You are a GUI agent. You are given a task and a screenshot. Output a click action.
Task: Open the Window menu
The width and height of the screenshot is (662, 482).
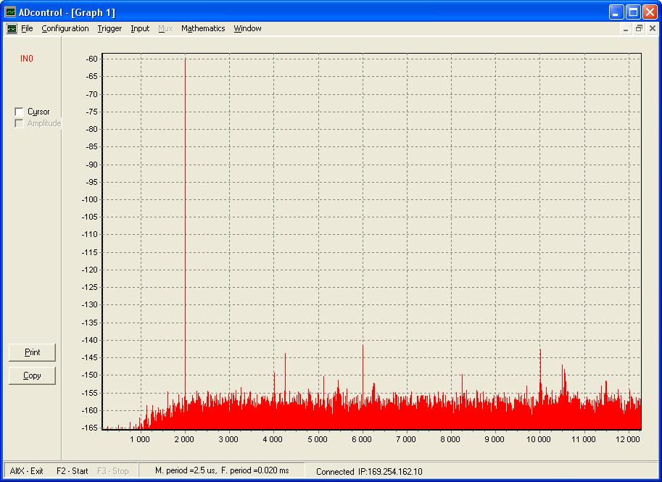[x=247, y=28]
